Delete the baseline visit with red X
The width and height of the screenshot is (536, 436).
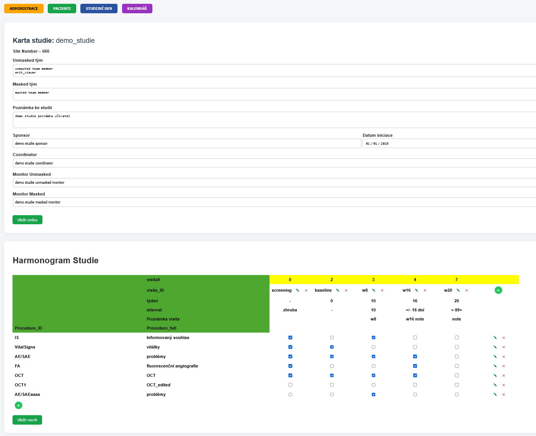click(x=346, y=290)
